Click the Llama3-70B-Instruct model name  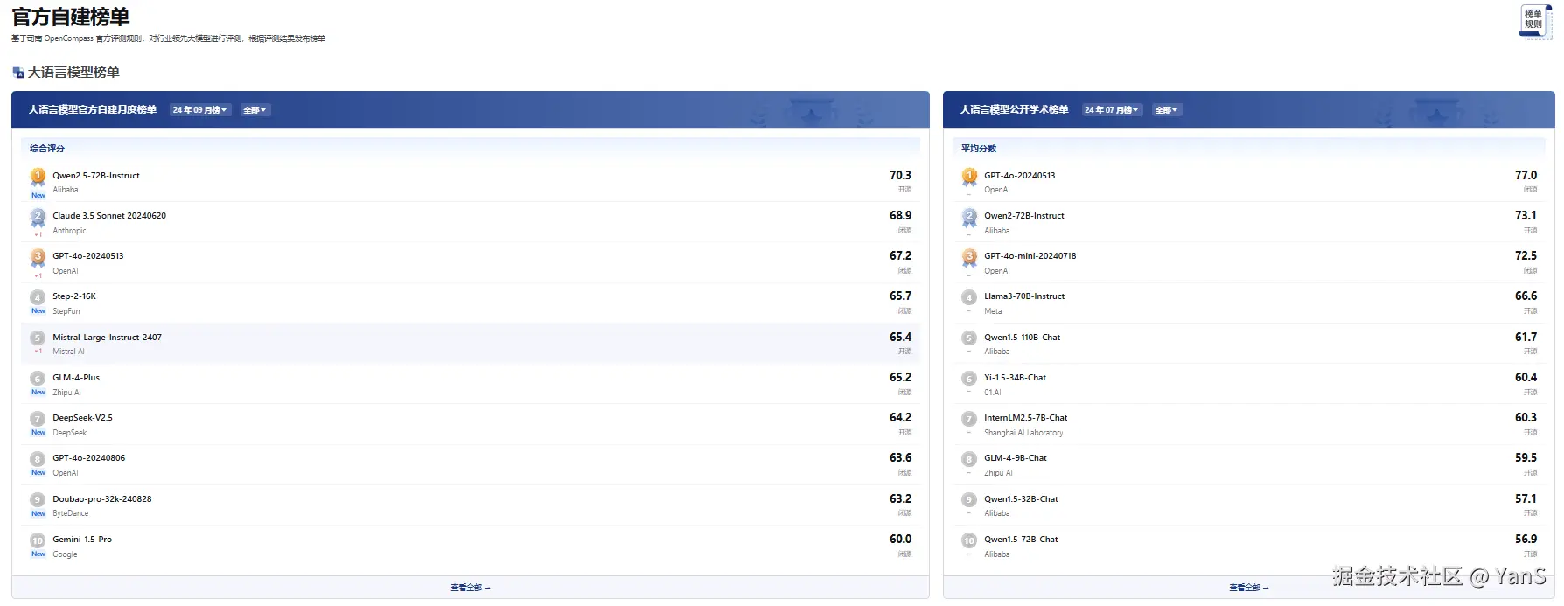coord(1024,296)
